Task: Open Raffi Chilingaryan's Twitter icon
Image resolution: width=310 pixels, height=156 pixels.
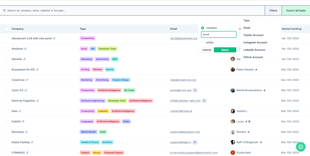Action: point(261,142)
